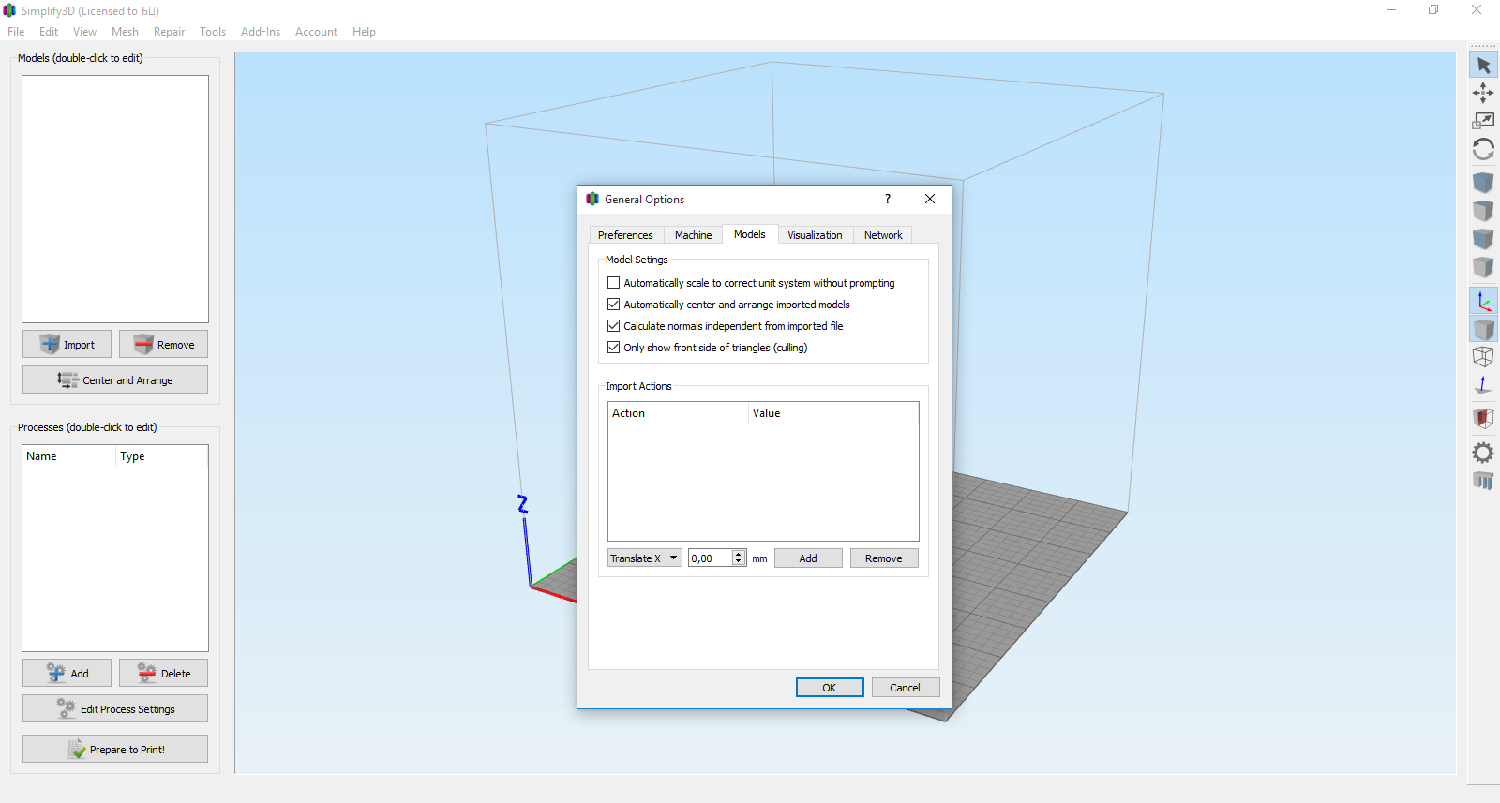Click the Name column header in Processes
The image size is (1500, 803).
coord(69,456)
